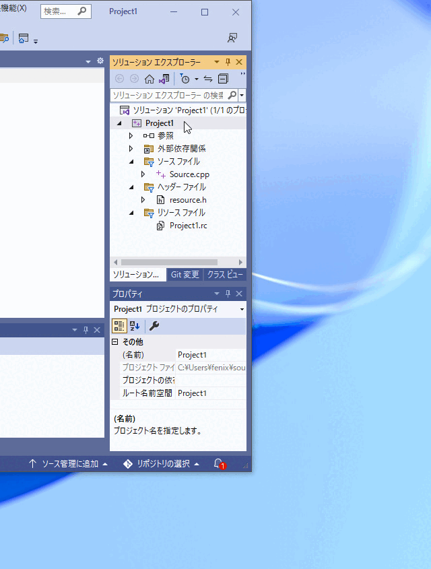Viewport: 431px width, 569px height.
Task: Open Solution Explorer window position menu arrow
Action: point(217,62)
